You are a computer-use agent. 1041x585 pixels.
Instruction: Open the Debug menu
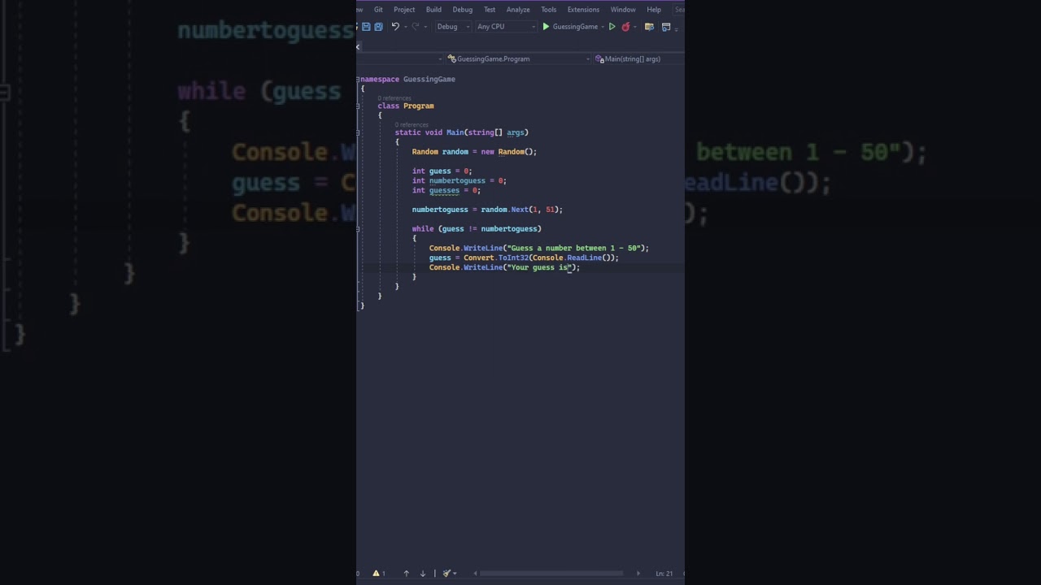pos(462,10)
